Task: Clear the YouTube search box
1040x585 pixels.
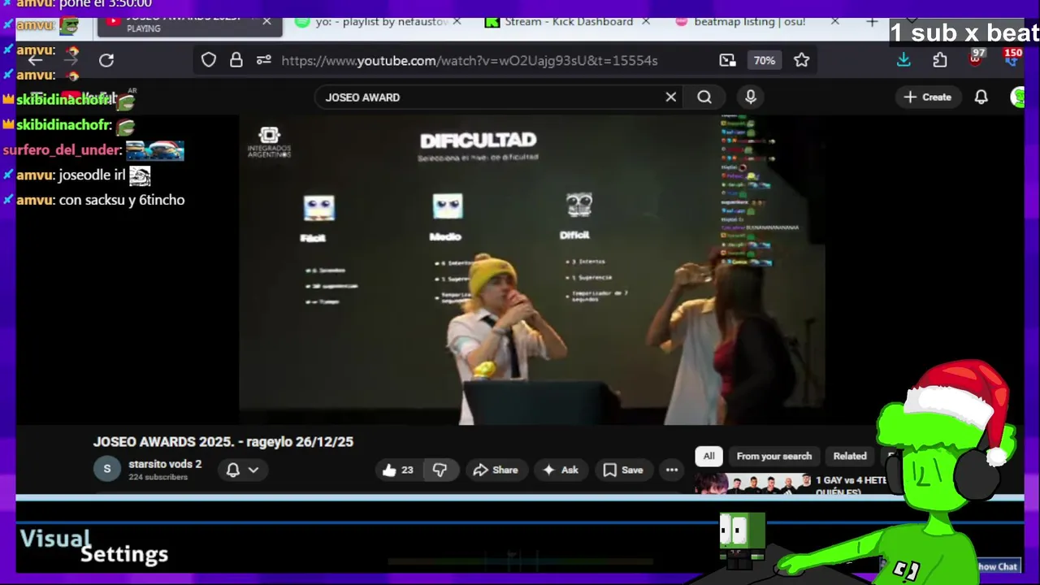Action: 671,97
